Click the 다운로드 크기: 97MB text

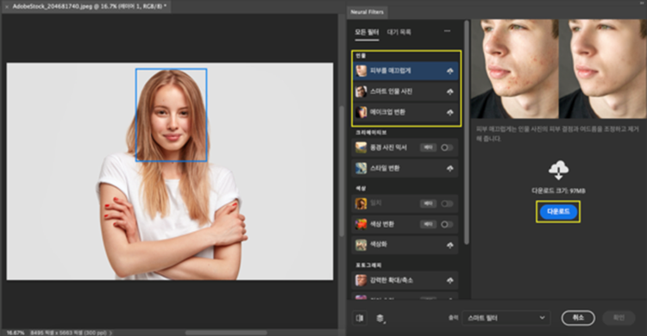pyautogui.click(x=558, y=191)
